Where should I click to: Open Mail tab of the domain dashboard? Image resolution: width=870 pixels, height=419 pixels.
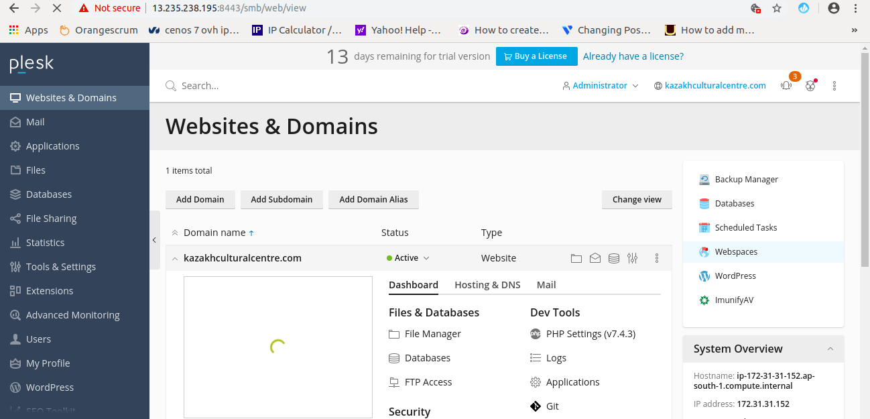pyautogui.click(x=546, y=285)
